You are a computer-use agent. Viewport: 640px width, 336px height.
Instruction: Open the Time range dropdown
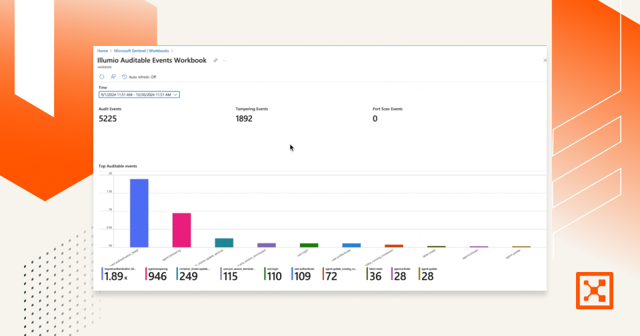(x=139, y=95)
